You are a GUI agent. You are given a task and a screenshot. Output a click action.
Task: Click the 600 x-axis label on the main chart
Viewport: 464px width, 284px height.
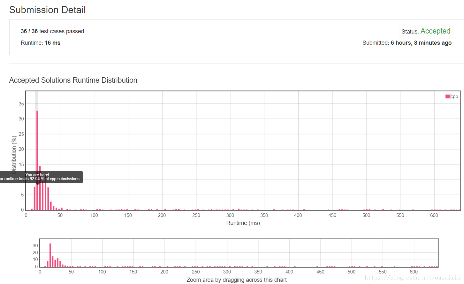(434, 215)
